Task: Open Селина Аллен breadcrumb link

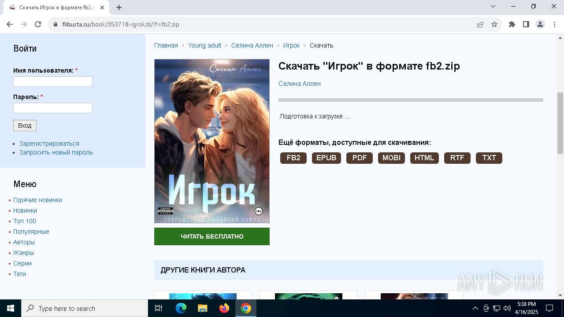Action: [x=252, y=45]
